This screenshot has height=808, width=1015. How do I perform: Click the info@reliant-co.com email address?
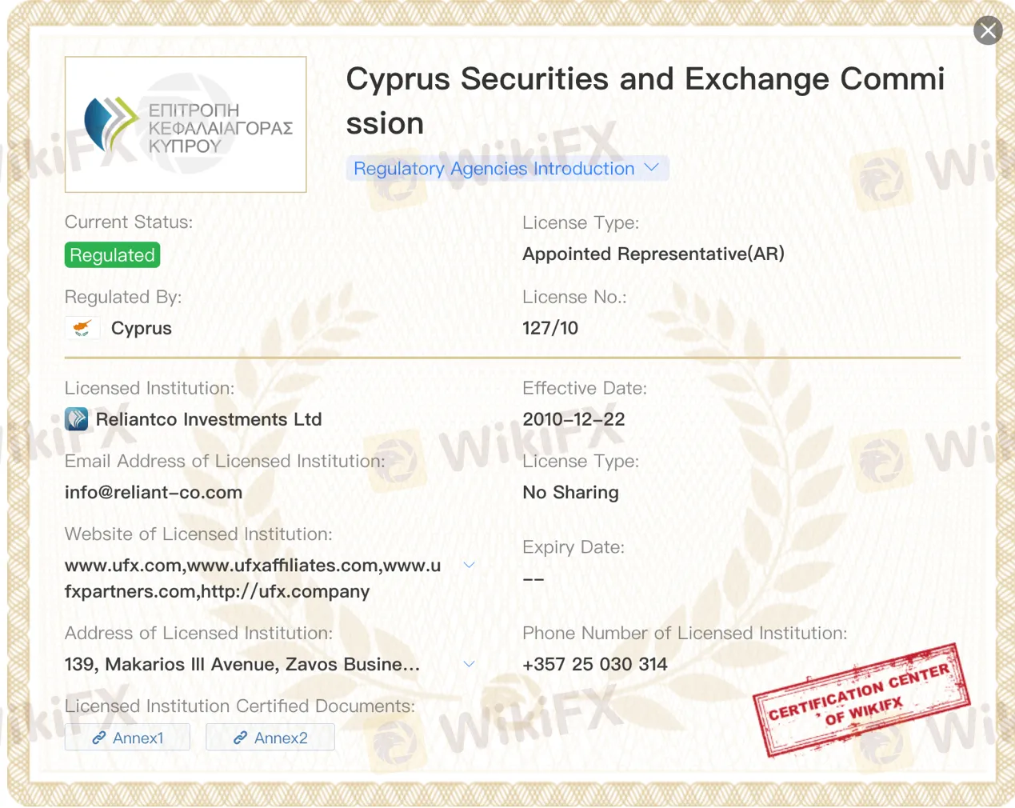[154, 492]
